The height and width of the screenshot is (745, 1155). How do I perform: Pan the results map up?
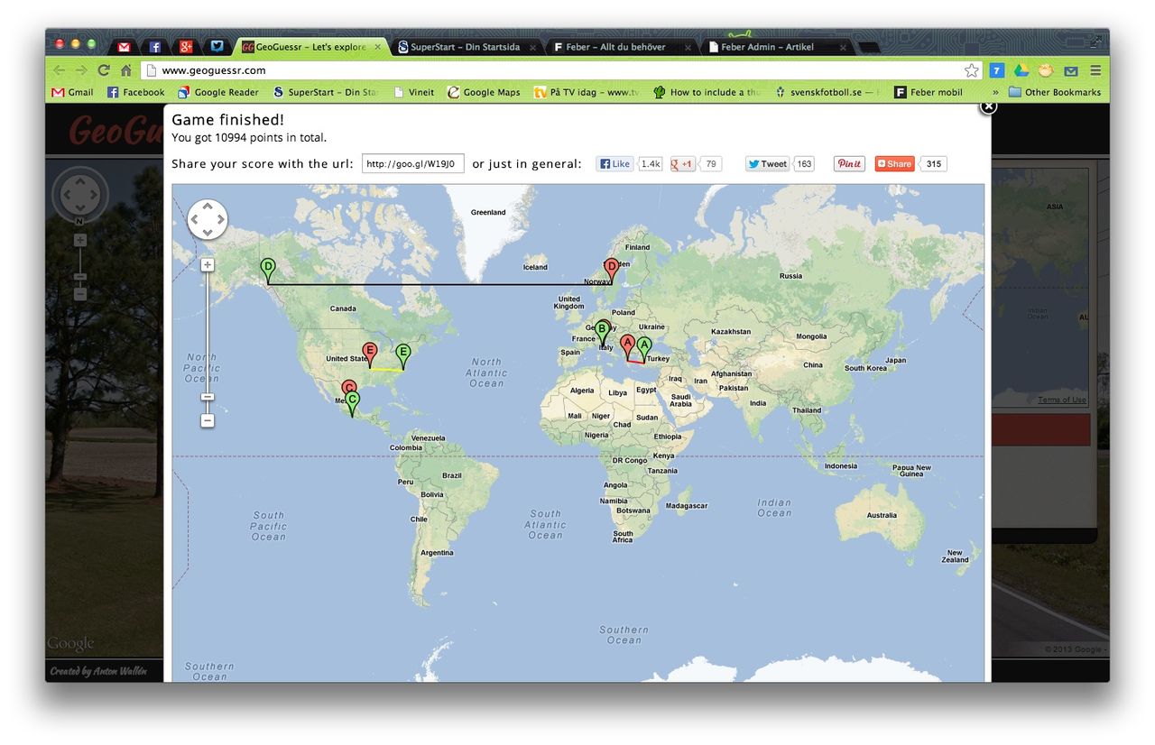pos(208,207)
